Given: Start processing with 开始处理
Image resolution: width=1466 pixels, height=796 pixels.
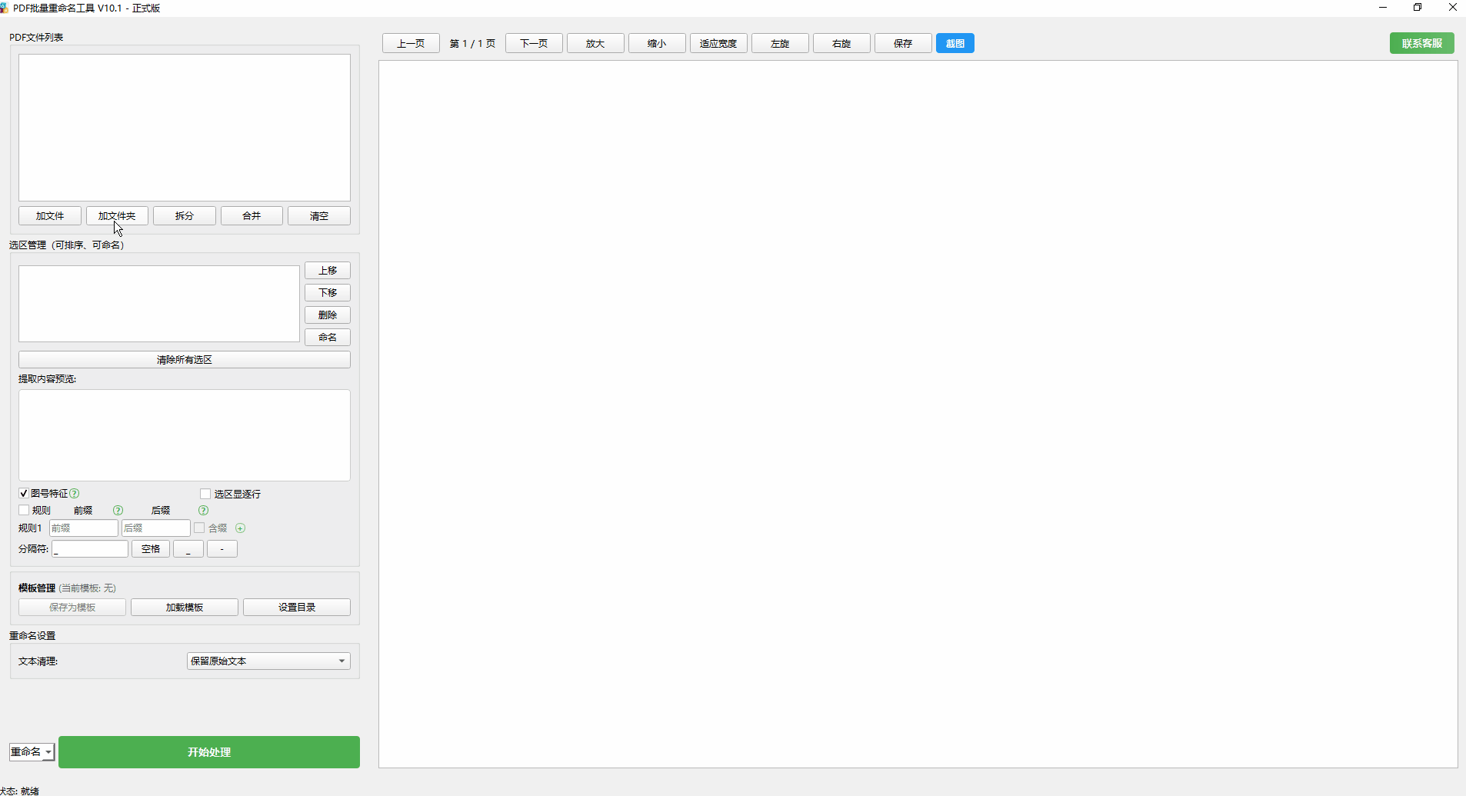Looking at the screenshot, I should click(209, 752).
